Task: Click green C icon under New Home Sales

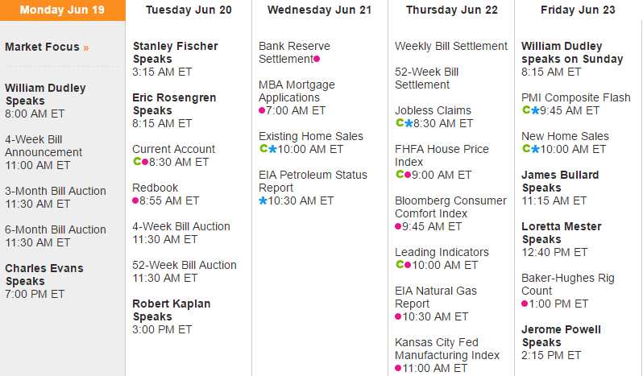Action: tap(525, 149)
